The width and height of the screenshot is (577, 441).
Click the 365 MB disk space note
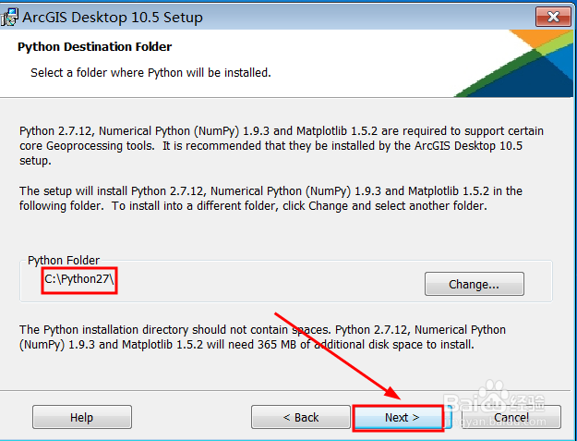[263, 337]
